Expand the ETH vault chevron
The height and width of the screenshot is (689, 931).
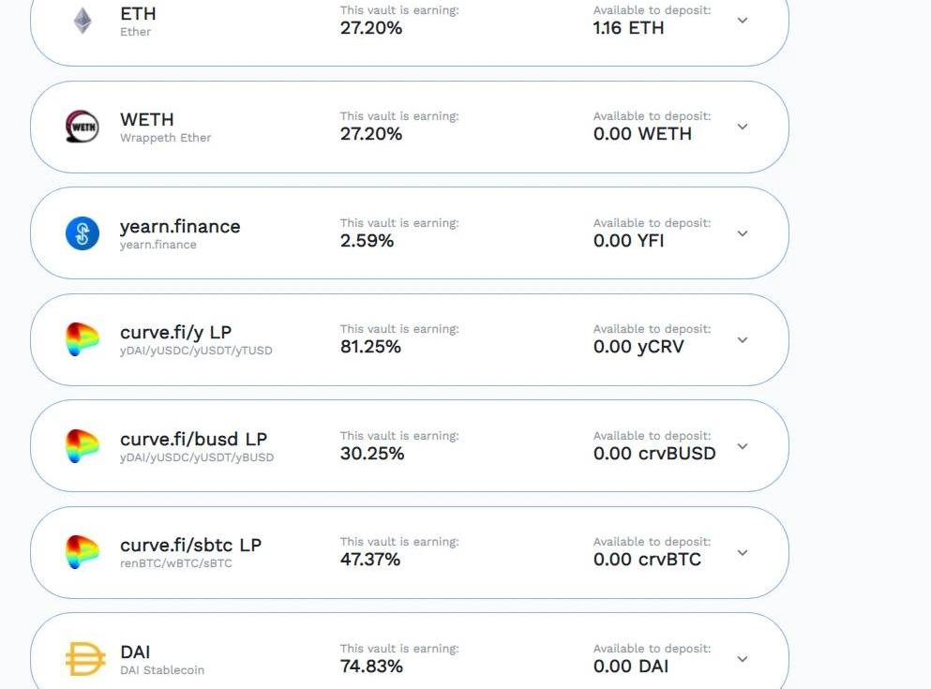click(743, 21)
